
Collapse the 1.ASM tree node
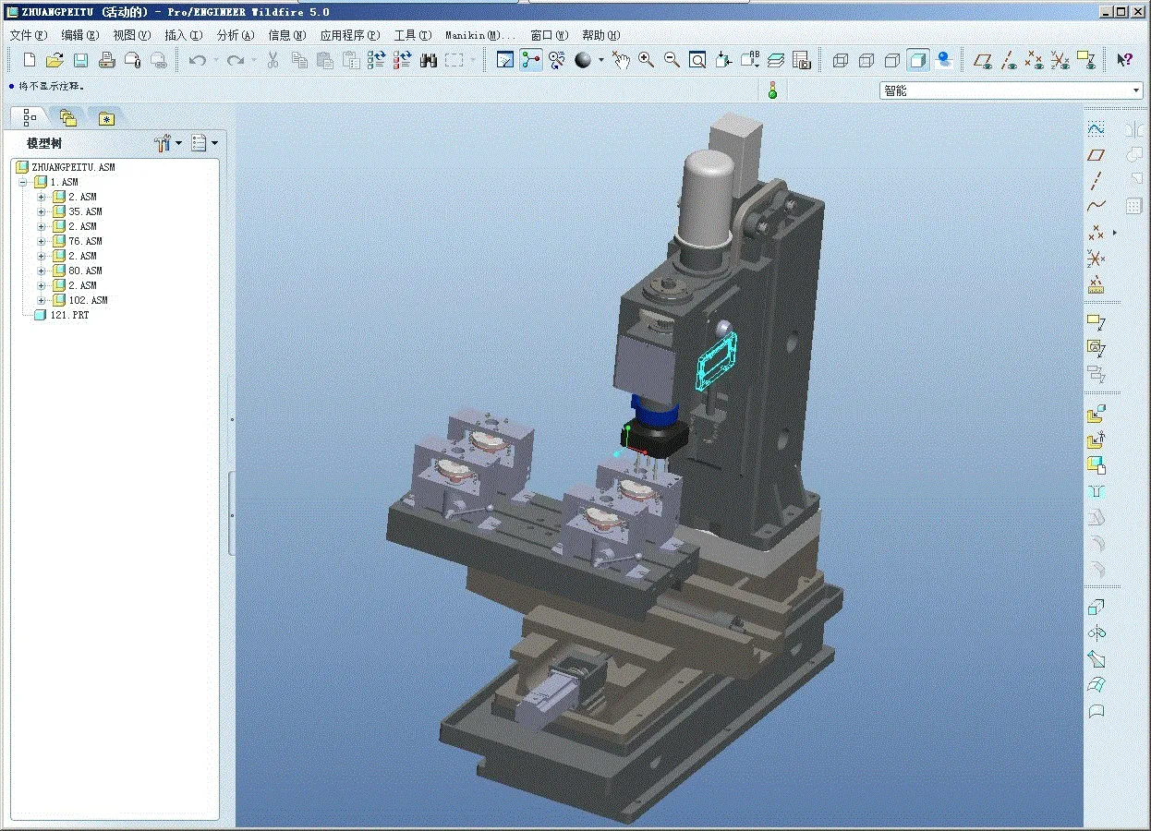pos(23,182)
